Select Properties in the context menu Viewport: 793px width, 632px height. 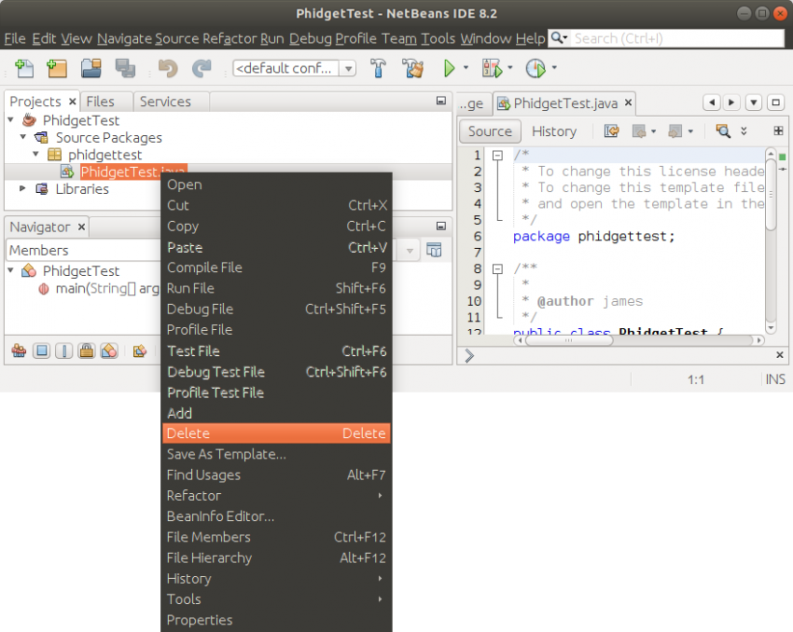(277, 620)
